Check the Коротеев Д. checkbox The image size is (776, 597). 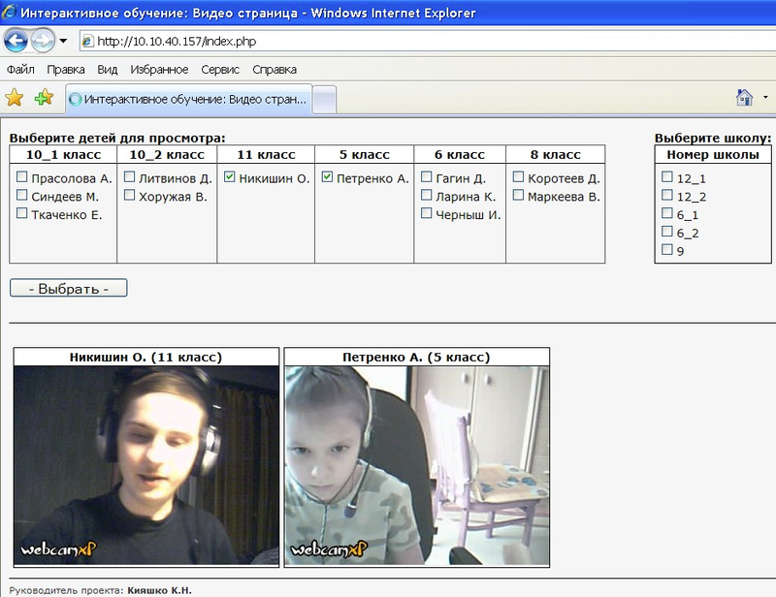pyautogui.click(x=518, y=176)
